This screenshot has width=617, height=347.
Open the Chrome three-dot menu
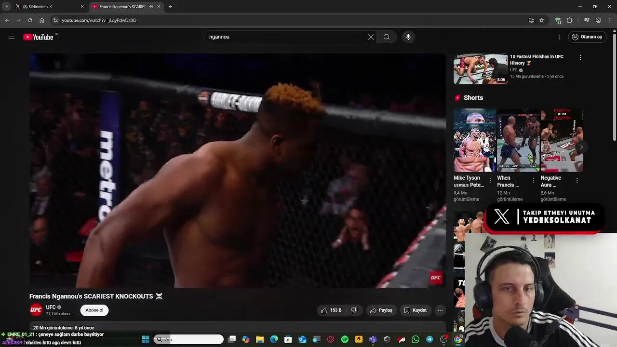610,20
